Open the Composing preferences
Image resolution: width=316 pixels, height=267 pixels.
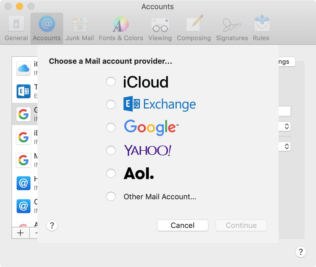(194, 27)
